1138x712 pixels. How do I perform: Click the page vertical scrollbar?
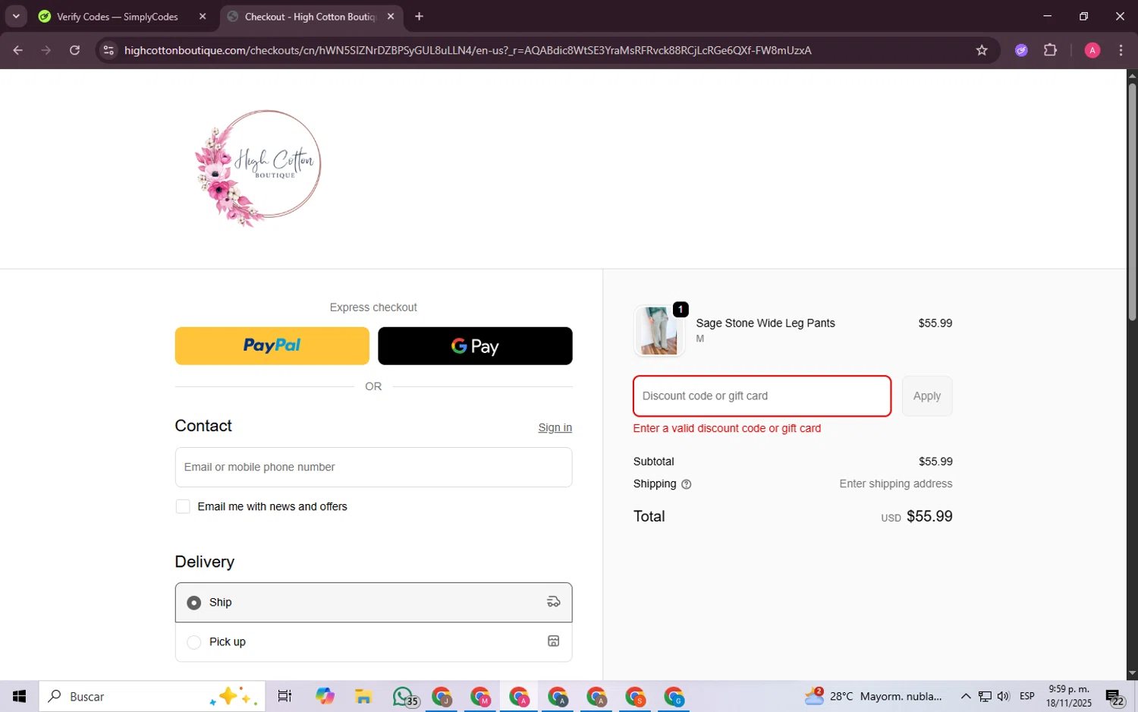pos(1132,201)
